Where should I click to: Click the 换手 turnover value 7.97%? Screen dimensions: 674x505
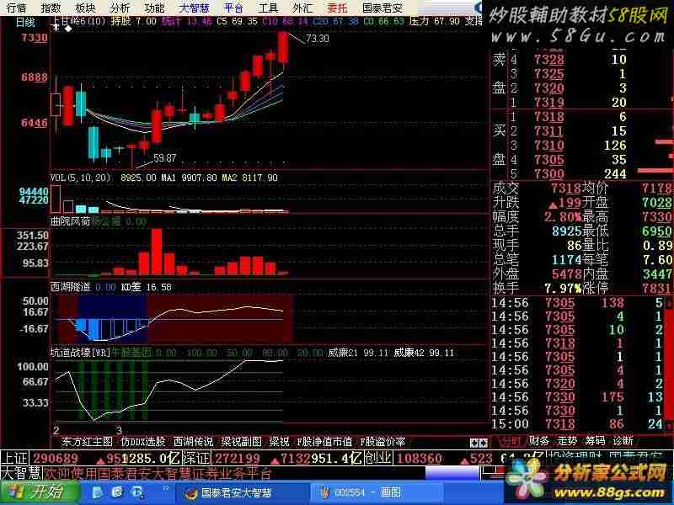click(562, 288)
